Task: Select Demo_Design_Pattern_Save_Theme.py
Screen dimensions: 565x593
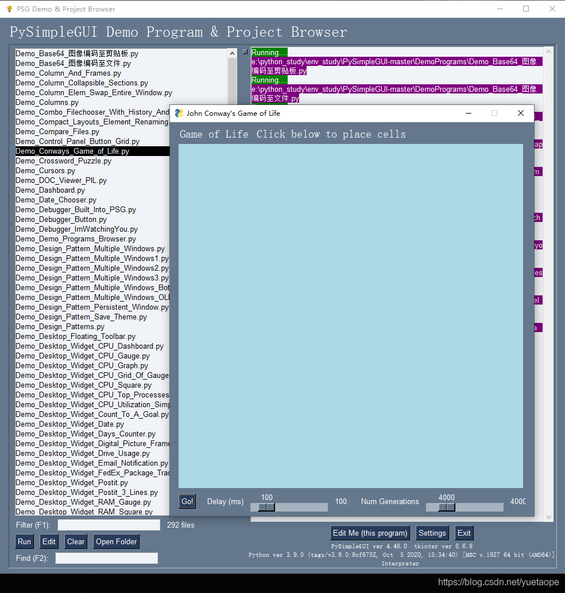Action: [81, 317]
